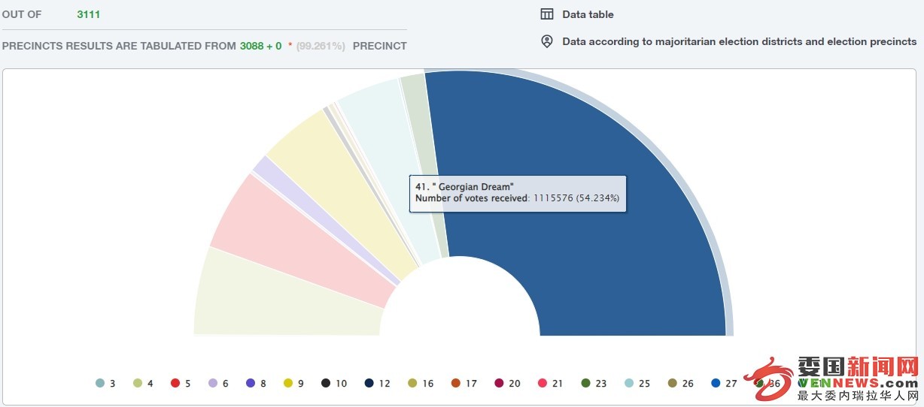924x407 pixels.
Task: Toggle legend entry 12 with navy dot
Action: 377,383
